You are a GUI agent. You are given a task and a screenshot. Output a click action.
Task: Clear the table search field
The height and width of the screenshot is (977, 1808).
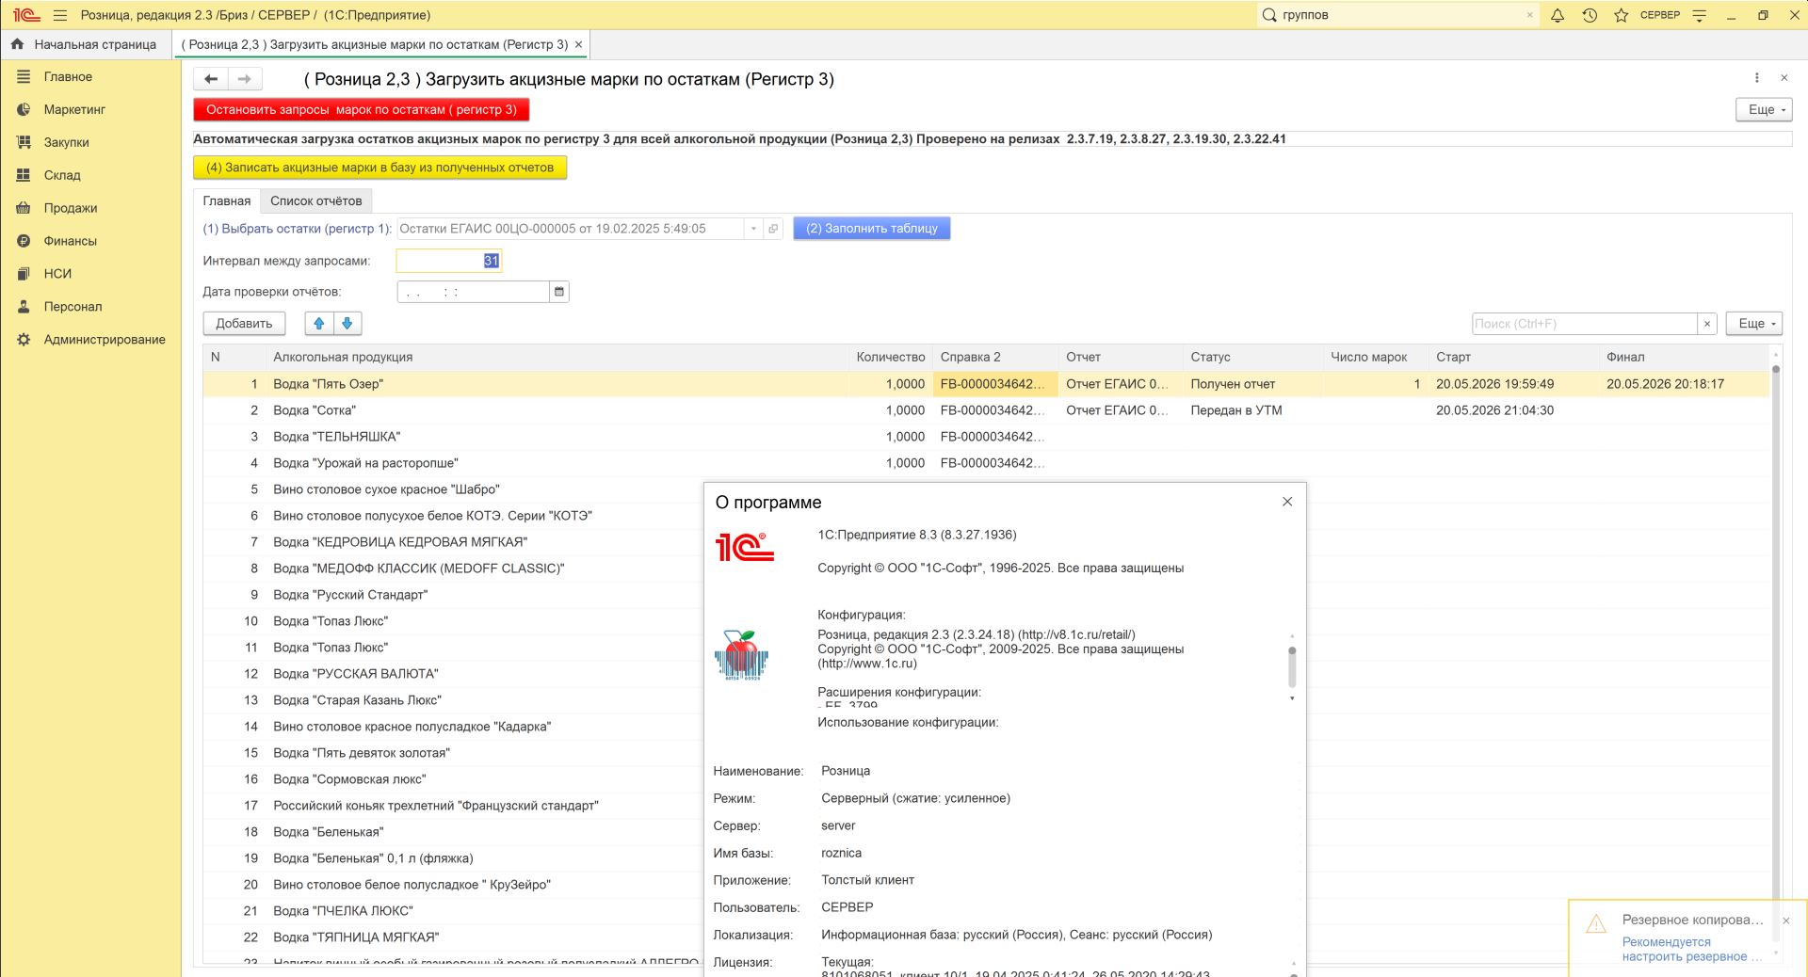point(1707,324)
